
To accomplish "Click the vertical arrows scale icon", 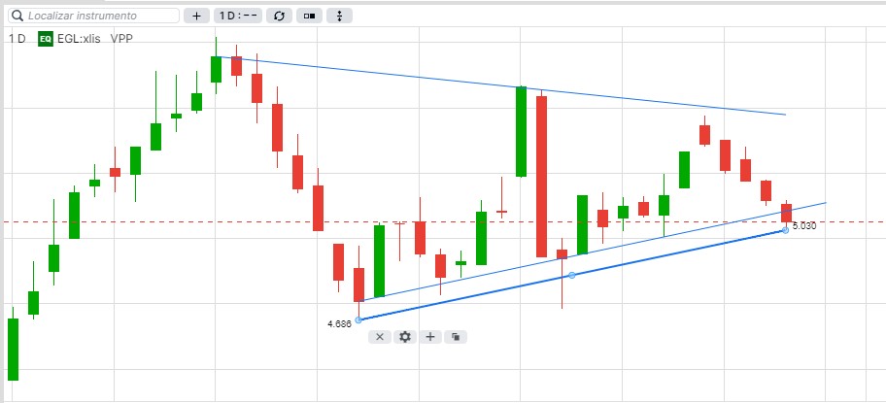I will pos(340,16).
